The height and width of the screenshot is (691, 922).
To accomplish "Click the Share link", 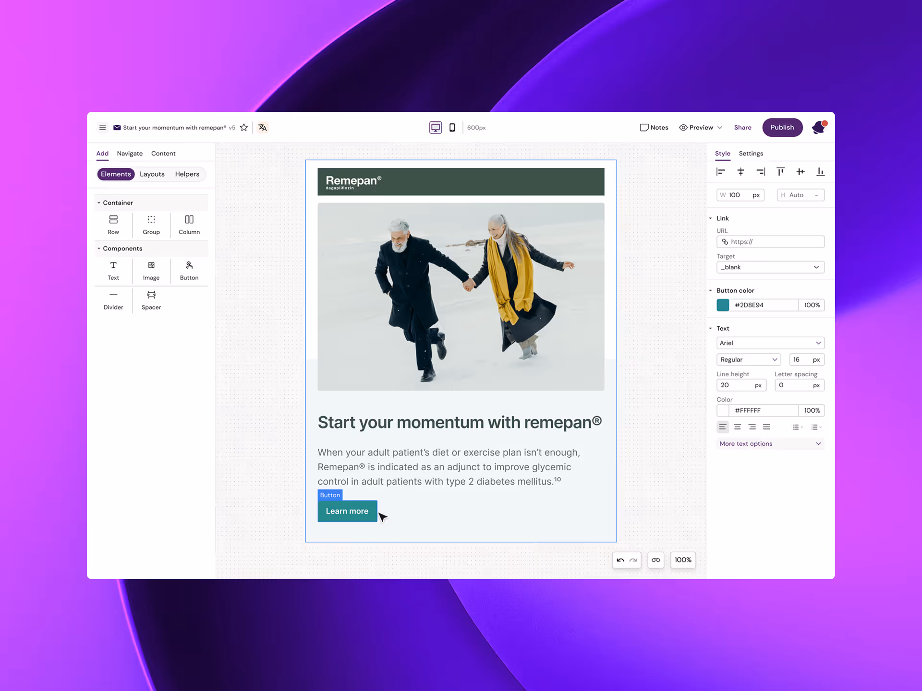I will [x=742, y=127].
